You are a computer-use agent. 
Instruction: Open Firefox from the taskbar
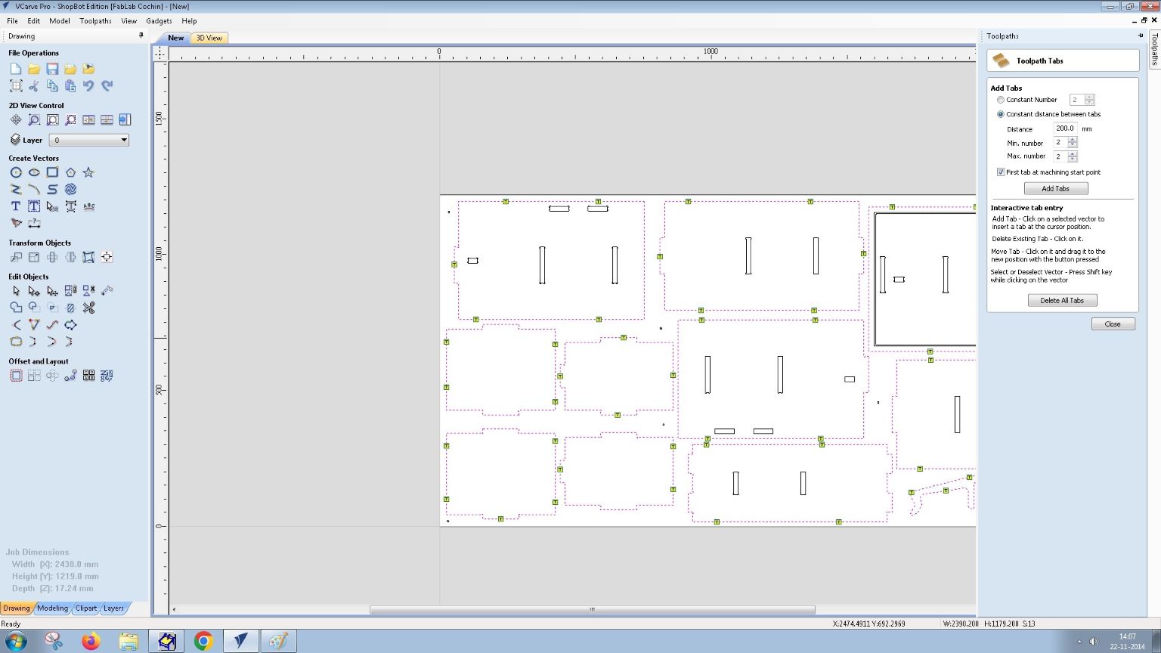tap(91, 642)
